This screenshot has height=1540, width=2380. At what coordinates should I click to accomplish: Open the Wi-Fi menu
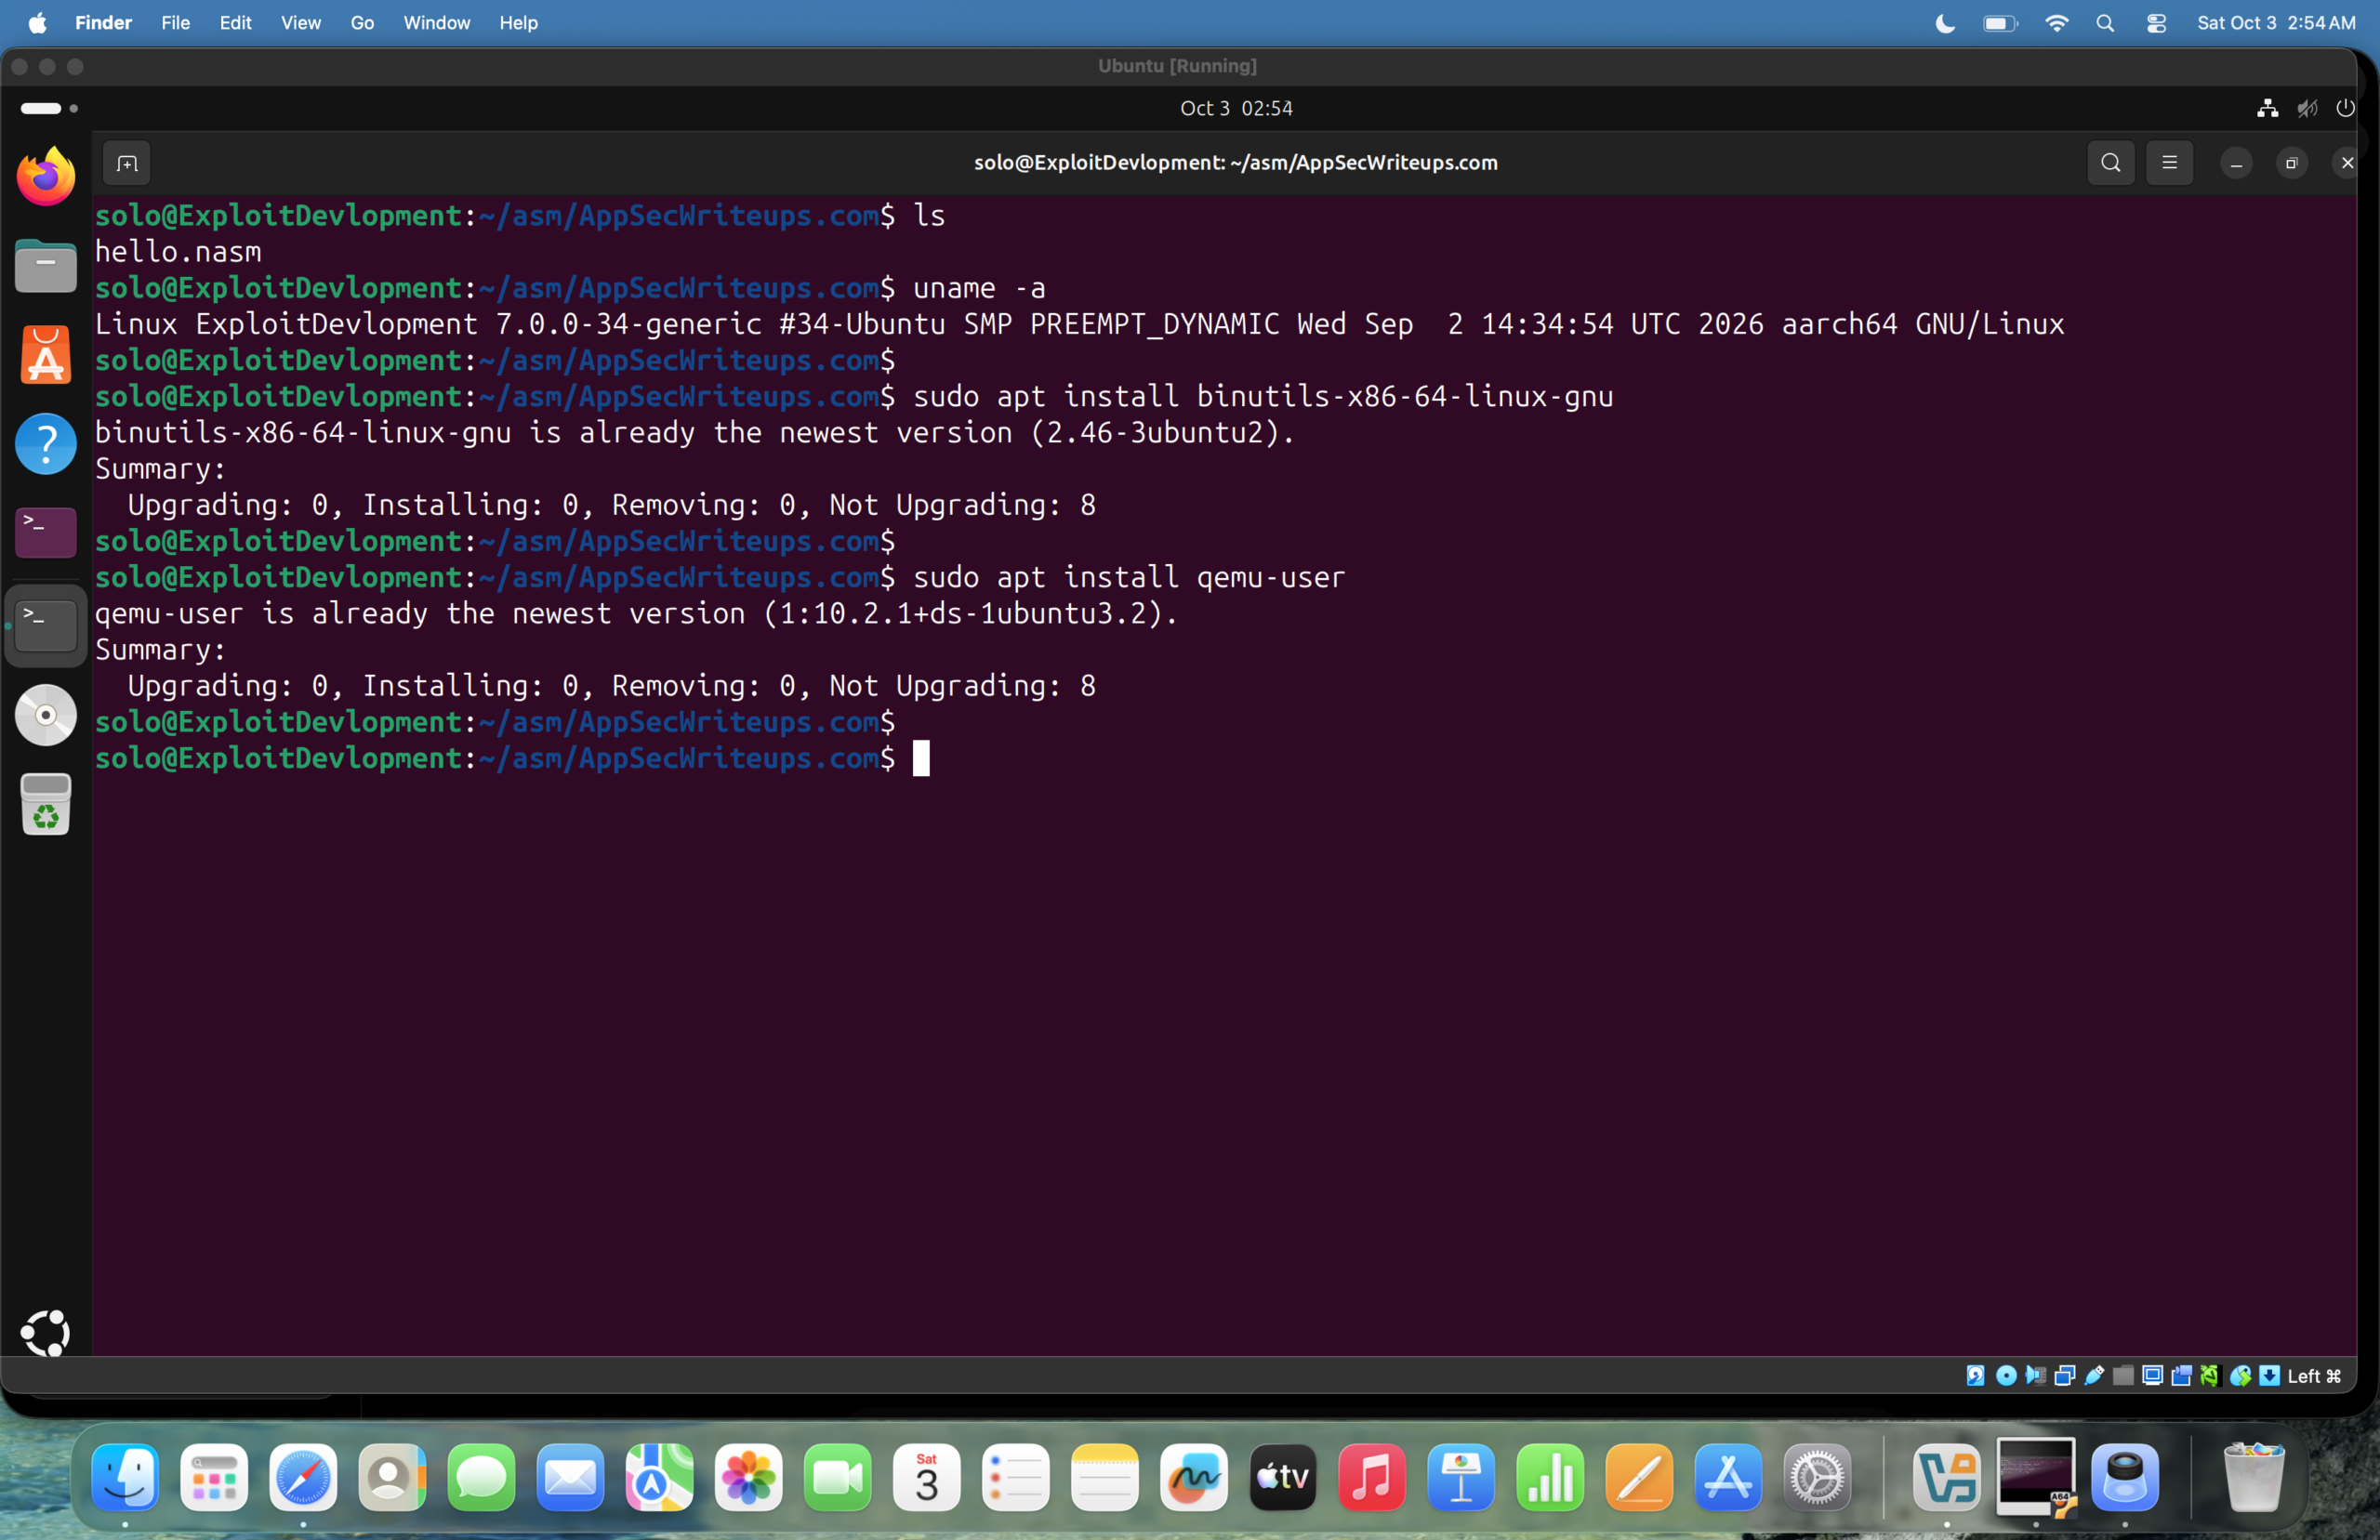coord(2056,22)
